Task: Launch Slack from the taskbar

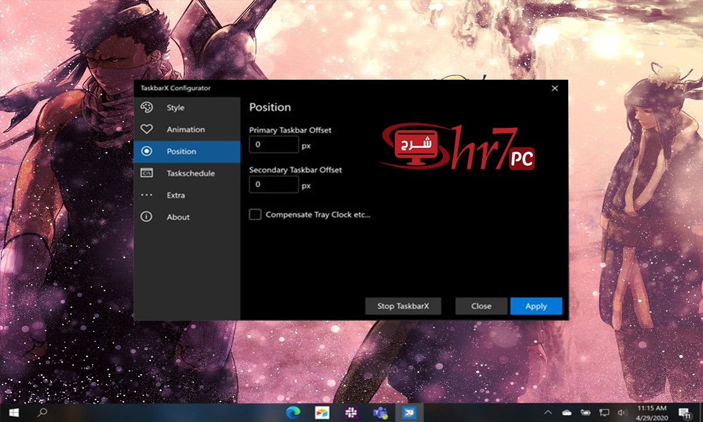Action: coord(350,412)
